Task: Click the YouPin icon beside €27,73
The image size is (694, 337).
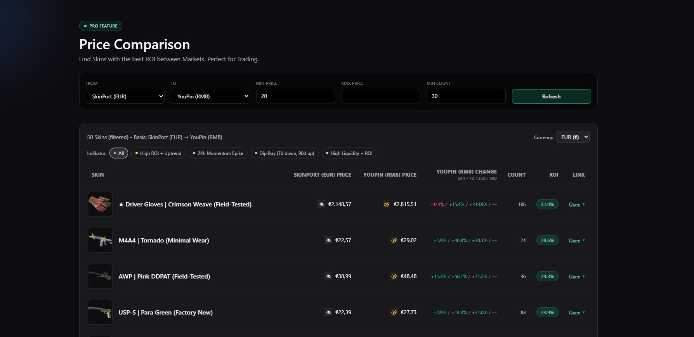Action: pyautogui.click(x=394, y=312)
